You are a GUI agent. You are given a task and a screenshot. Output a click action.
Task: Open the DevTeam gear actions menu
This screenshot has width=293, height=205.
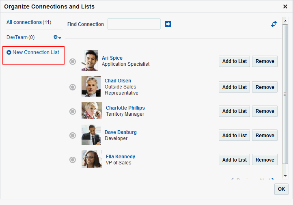(x=57, y=37)
